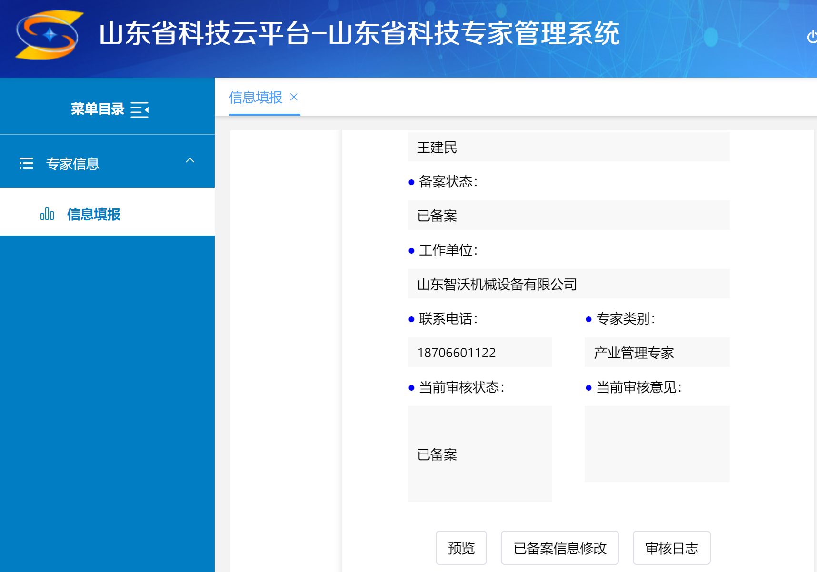817x572 pixels.
Task: Click the 联系电话 phone number field
Action: pyautogui.click(x=479, y=353)
